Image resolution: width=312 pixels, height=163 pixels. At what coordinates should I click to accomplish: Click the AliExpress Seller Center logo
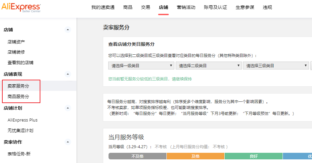[x=21, y=8]
